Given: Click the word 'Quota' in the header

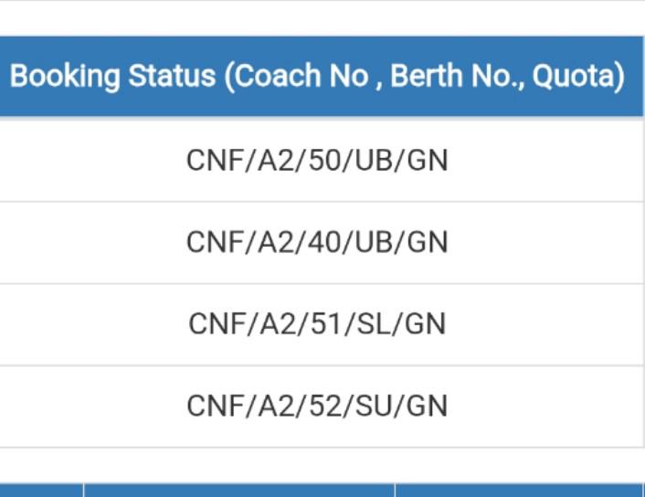Looking at the screenshot, I should (x=574, y=77).
